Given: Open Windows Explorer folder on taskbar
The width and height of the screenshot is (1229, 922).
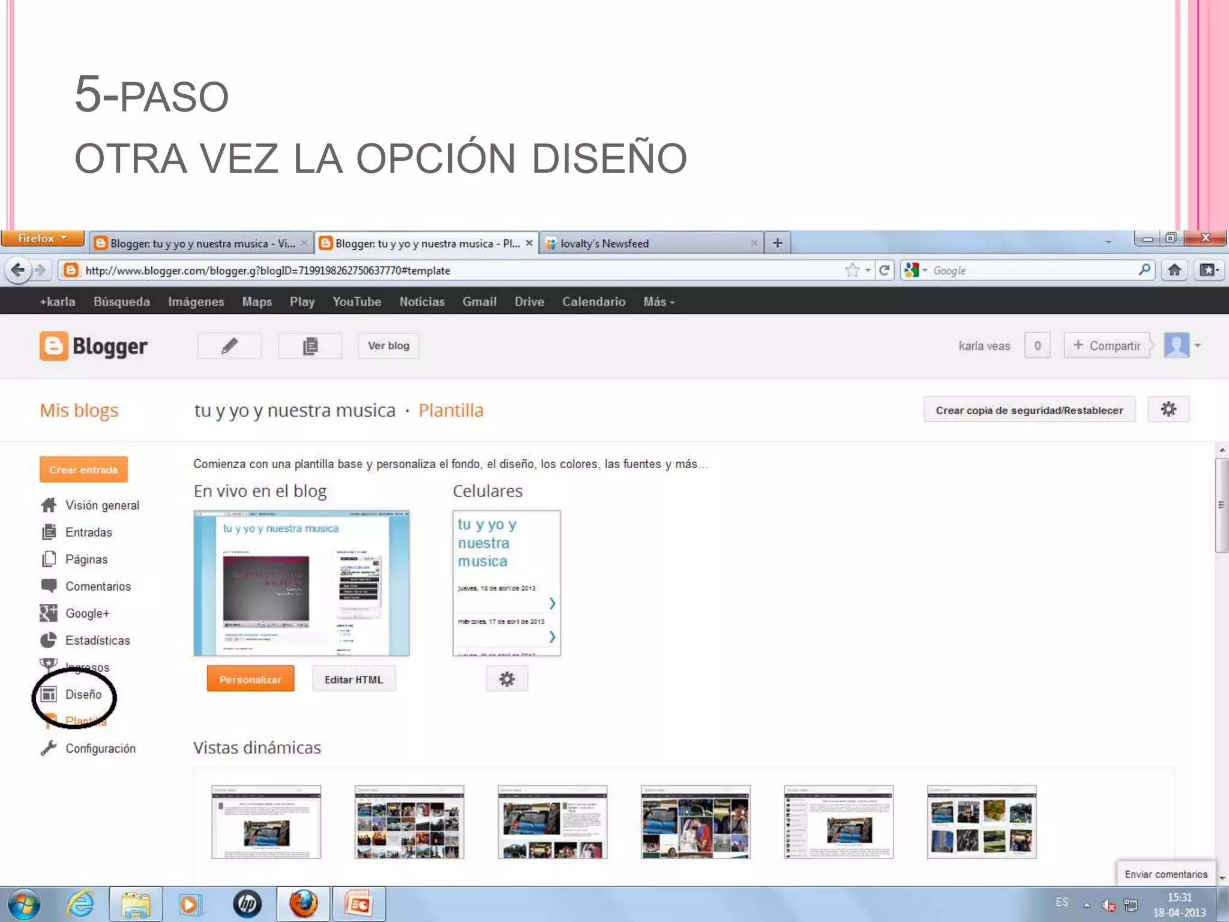Looking at the screenshot, I should click(x=136, y=904).
